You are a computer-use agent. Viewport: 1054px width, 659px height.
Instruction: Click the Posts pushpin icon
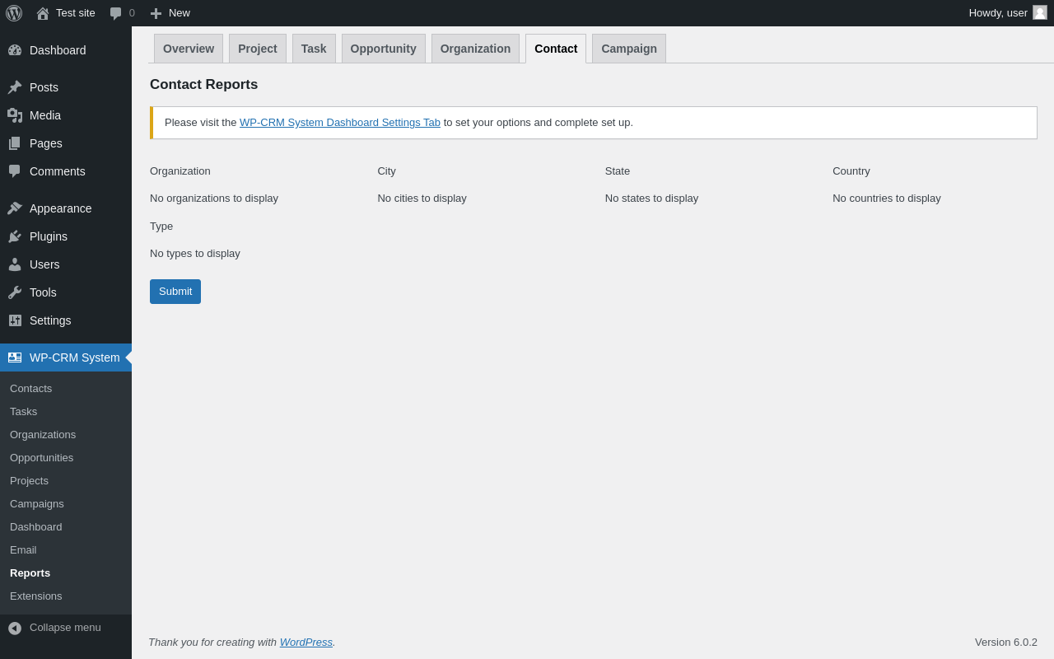[15, 87]
